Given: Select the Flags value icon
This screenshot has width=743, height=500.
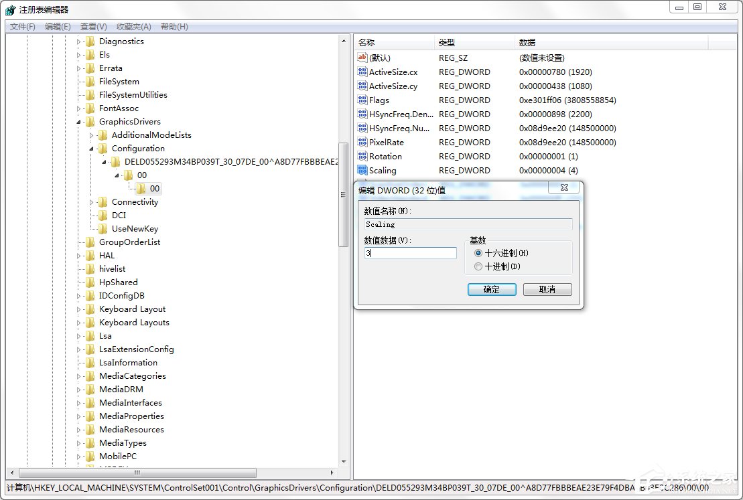Looking at the screenshot, I should [362, 100].
